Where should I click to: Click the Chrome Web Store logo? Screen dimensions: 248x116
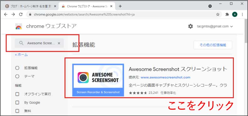19,27
